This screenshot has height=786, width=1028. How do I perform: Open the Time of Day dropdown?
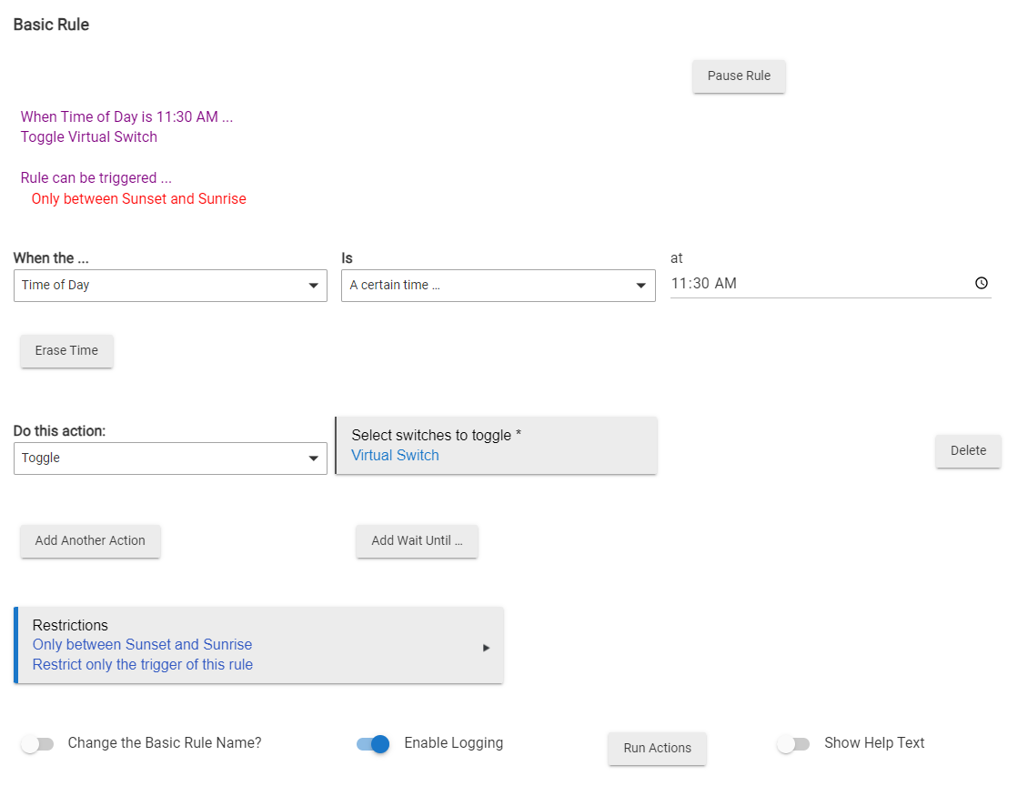click(170, 286)
